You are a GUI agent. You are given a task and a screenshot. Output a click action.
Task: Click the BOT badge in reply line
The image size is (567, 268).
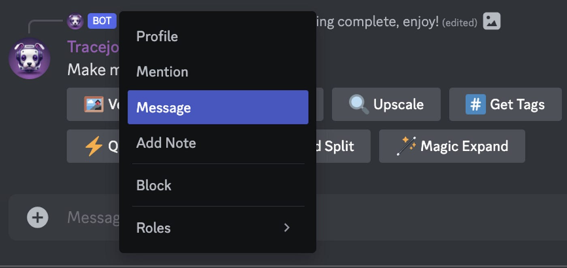[102, 21]
